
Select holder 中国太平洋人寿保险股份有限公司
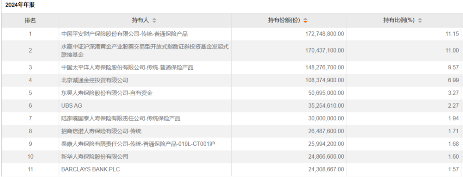[x=127, y=68]
